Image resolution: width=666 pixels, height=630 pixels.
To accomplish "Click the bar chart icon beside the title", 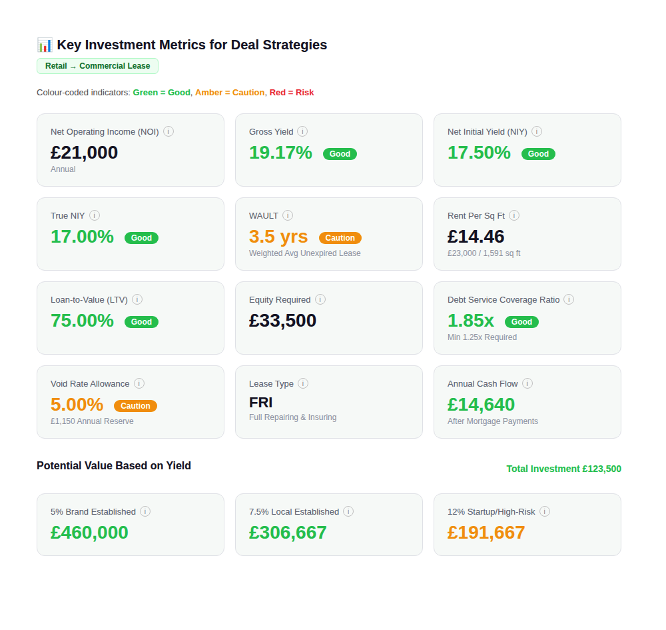I will pos(44,44).
